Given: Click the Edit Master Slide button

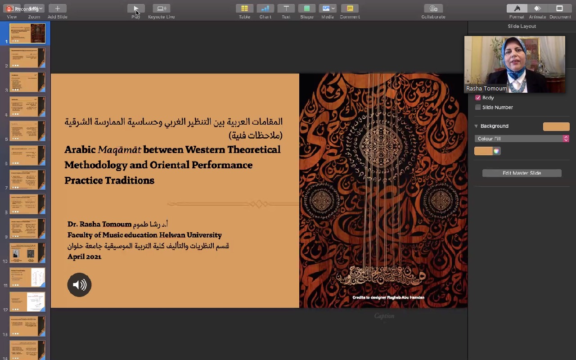Looking at the screenshot, I should (x=522, y=173).
